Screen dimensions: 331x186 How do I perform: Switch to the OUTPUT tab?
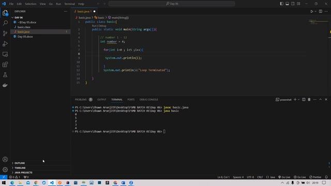pyautogui.click(x=101, y=100)
